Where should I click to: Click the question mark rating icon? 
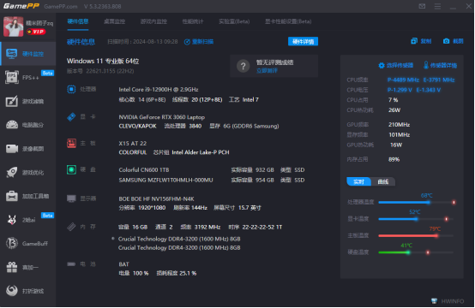(x=243, y=66)
